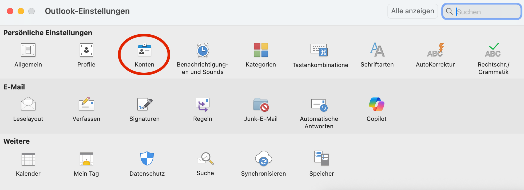This screenshot has width=524, height=190.
Task: Open Schriftarten font preferences
Action: pyautogui.click(x=377, y=51)
